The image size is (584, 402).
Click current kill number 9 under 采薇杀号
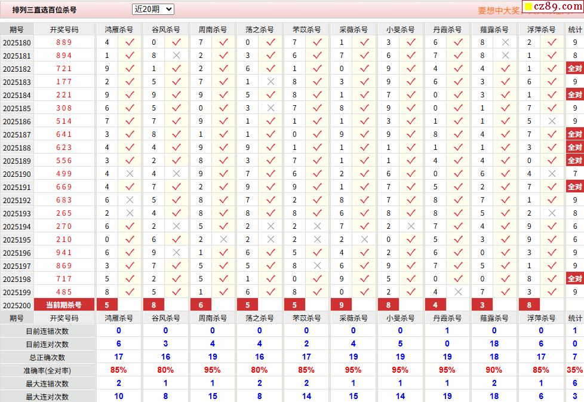point(342,305)
